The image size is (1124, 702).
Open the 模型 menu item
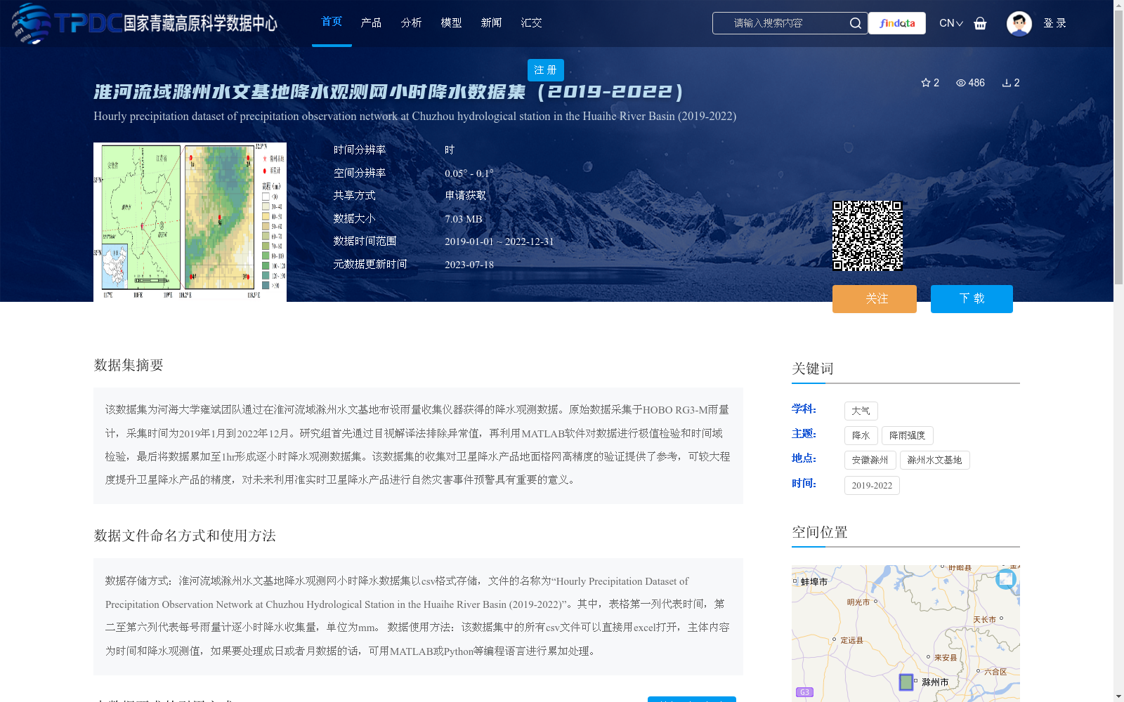click(451, 23)
